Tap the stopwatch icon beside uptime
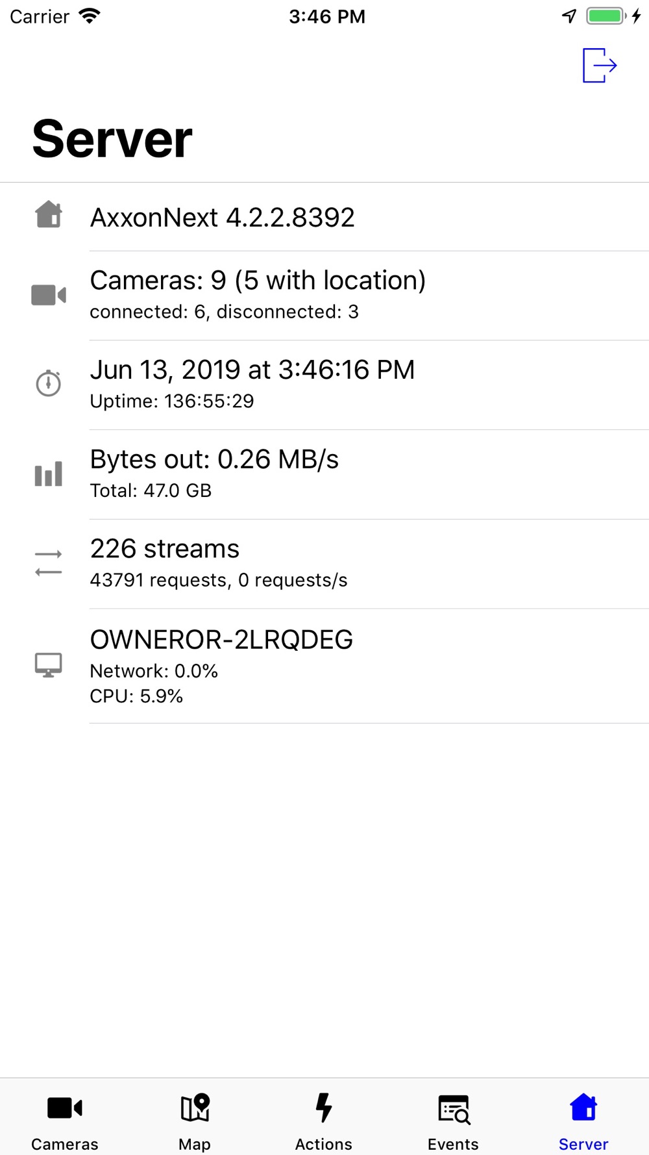Image resolution: width=649 pixels, height=1155 pixels. (49, 383)
